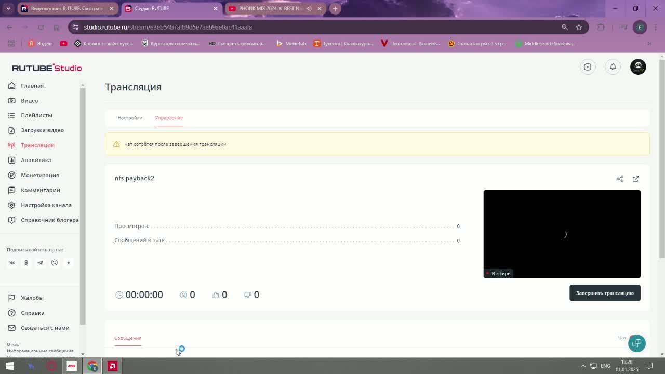Go to Монетизация sidebar item
Screen dimensions: 665x374
39,176
